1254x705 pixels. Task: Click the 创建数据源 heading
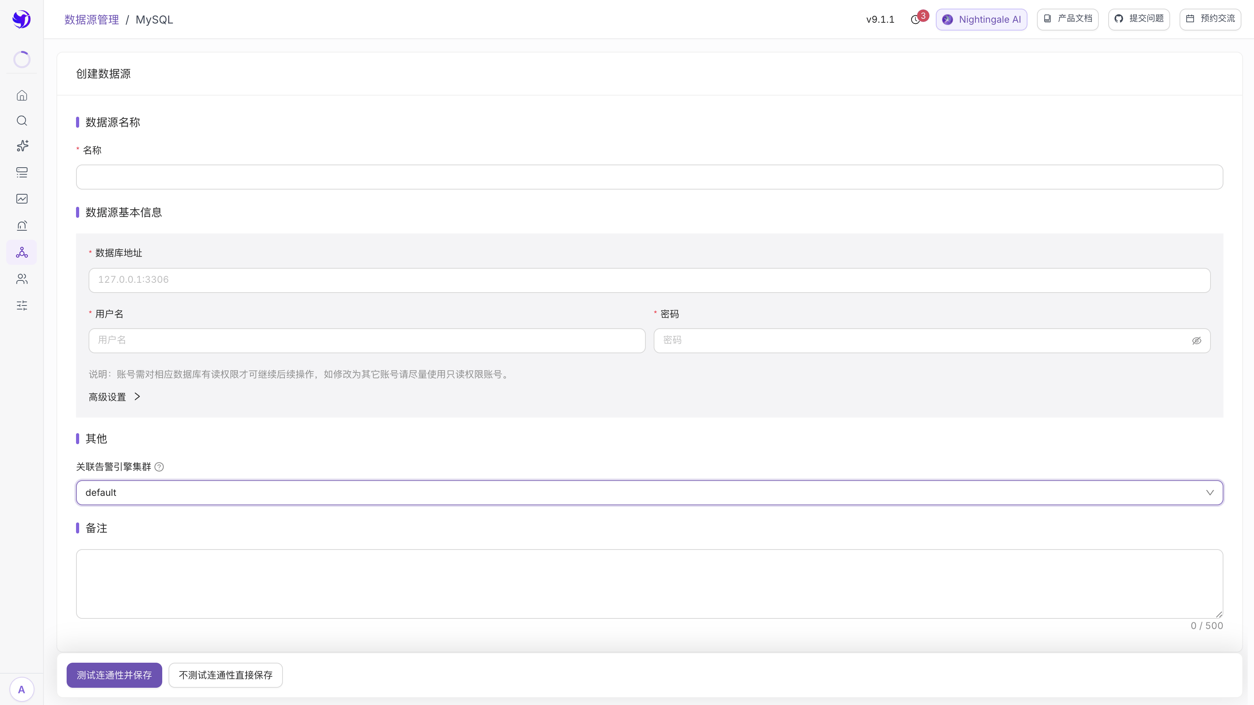pos(103,74)
